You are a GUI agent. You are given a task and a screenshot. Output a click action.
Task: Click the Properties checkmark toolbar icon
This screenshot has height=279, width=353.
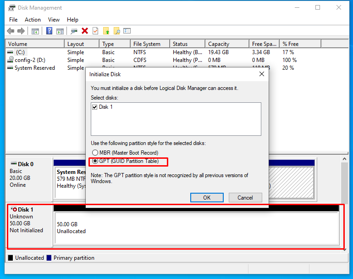[x=95, y=31]
